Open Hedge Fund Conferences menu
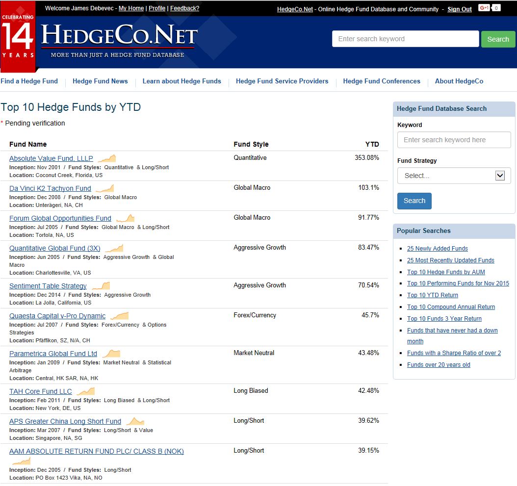 point(382,81)
